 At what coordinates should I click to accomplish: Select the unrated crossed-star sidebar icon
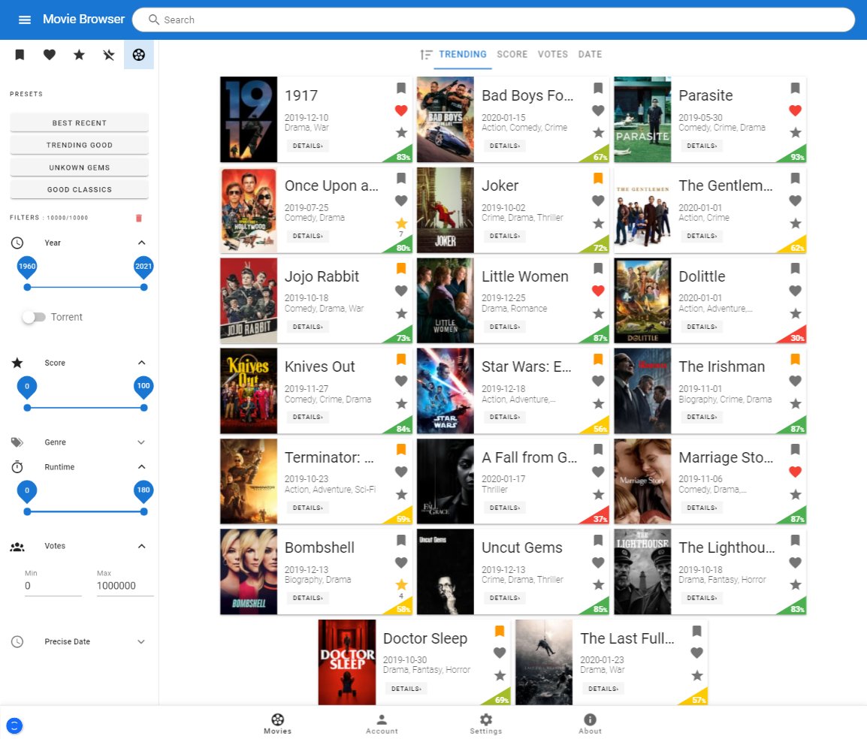tap(109, 55)
